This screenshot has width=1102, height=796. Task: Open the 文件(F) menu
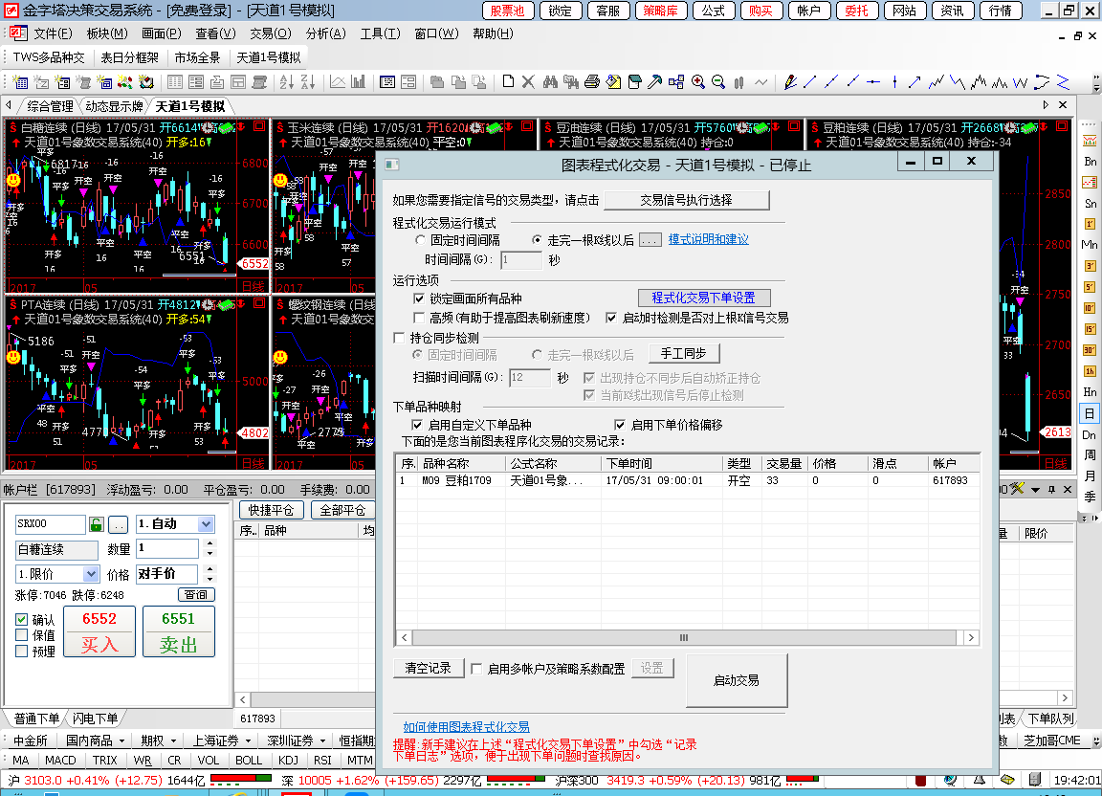pyautogui.click(x=53, y=33)
